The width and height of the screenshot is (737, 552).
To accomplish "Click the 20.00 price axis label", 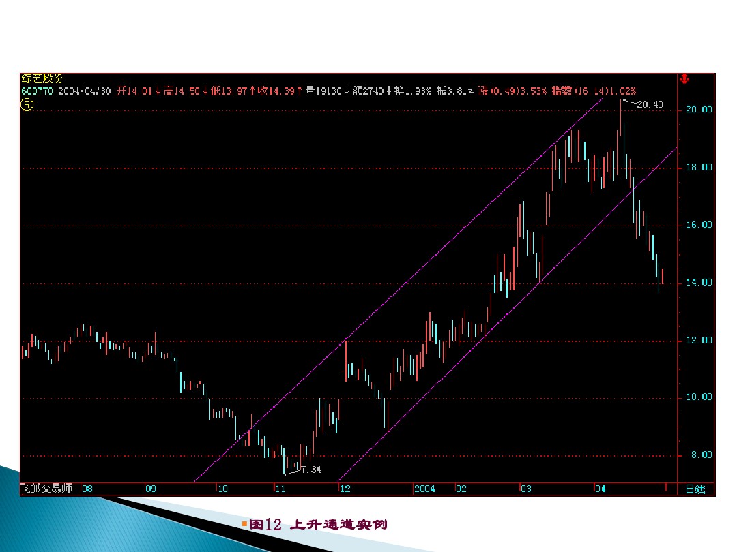I will [x=699, y=109].
